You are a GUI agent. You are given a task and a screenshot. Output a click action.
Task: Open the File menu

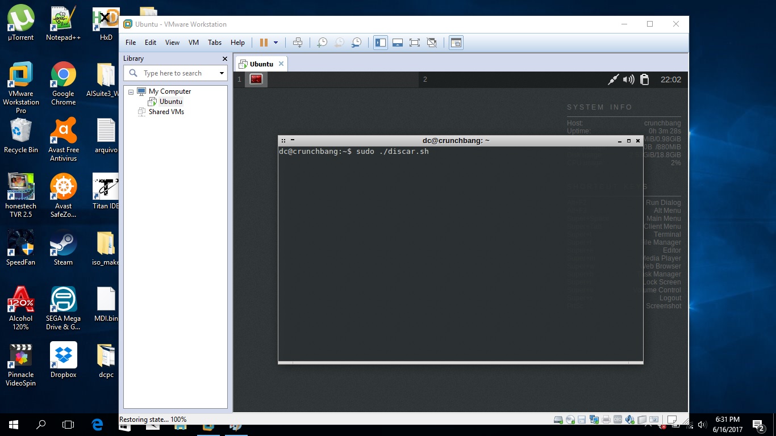pyautogui.click(x=131, y=43)
